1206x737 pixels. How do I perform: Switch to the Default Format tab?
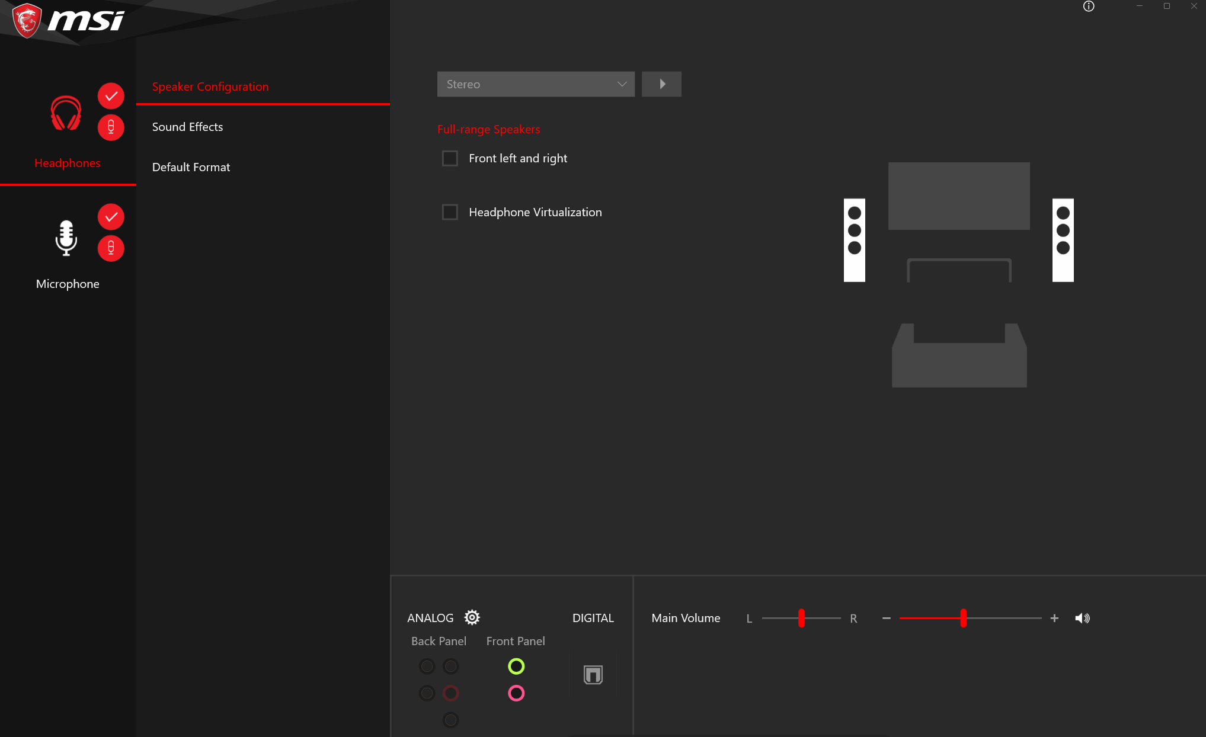(191, 167)
